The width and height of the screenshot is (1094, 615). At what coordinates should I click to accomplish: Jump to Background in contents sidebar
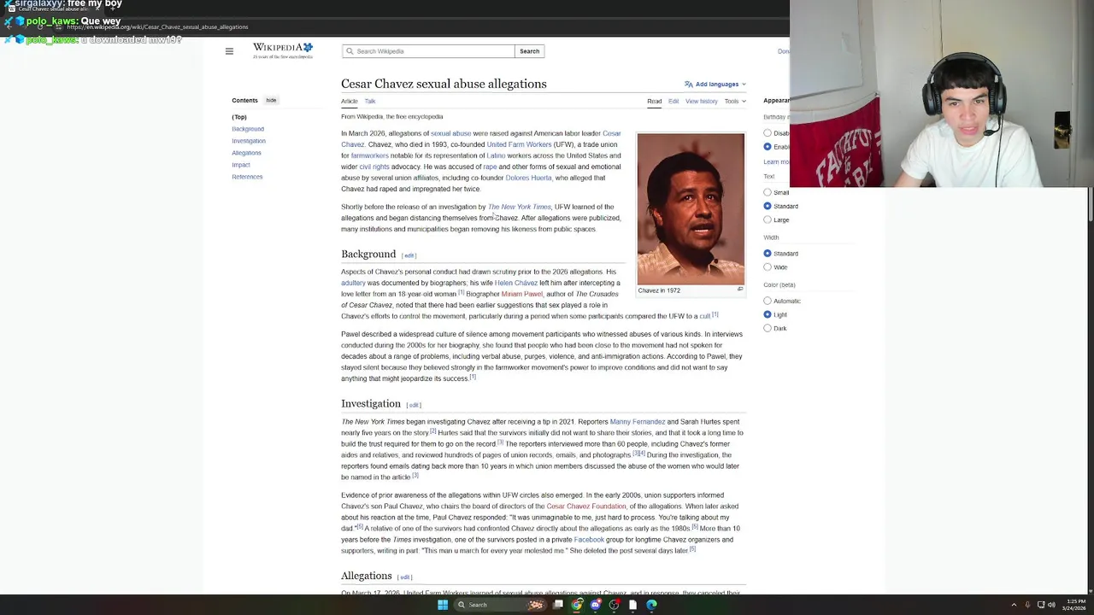(x=248, y=129)
